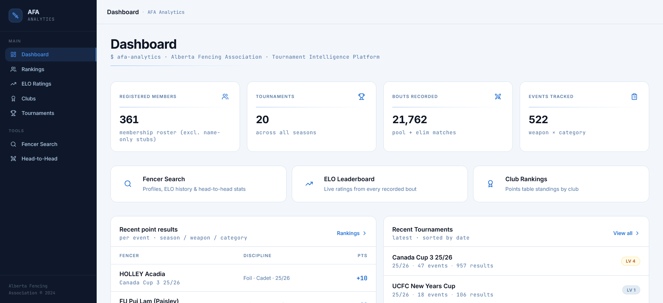This screenshot has width=663, height=303.
Task: Click View all in Recent Tournaments
Action: 626,233
